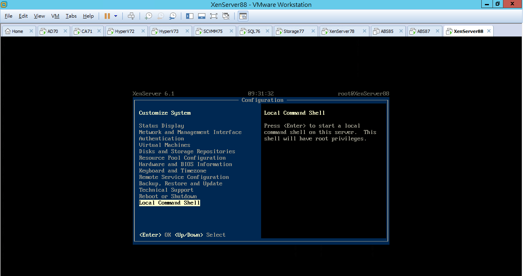Close the HyperV72 tab

143,31
